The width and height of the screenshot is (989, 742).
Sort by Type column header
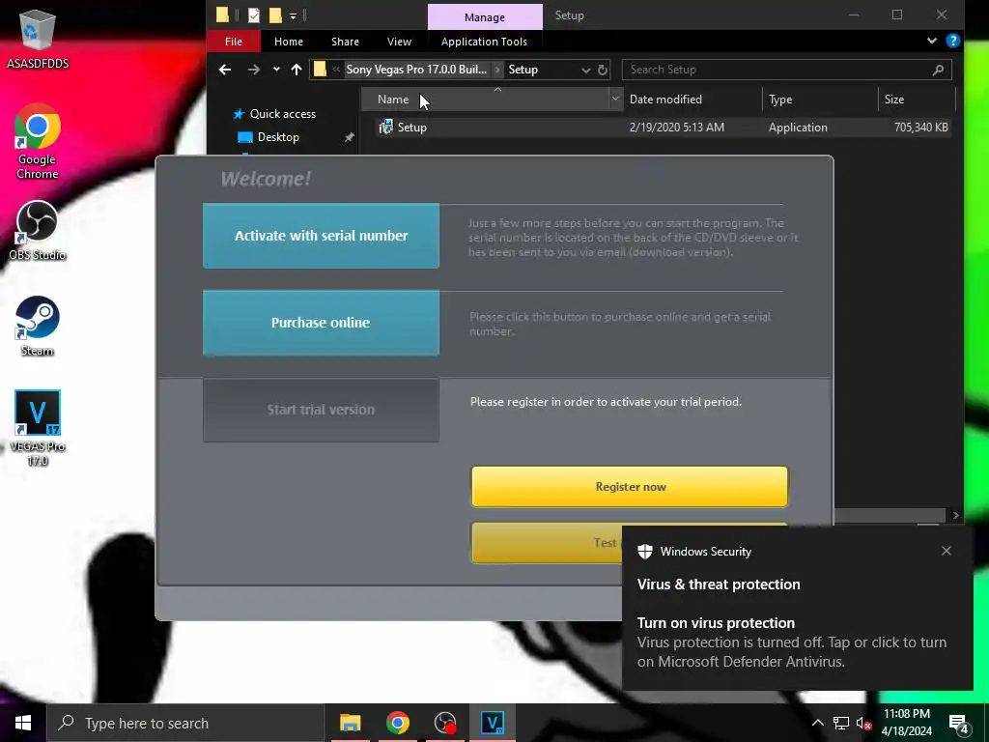point(819,100)
